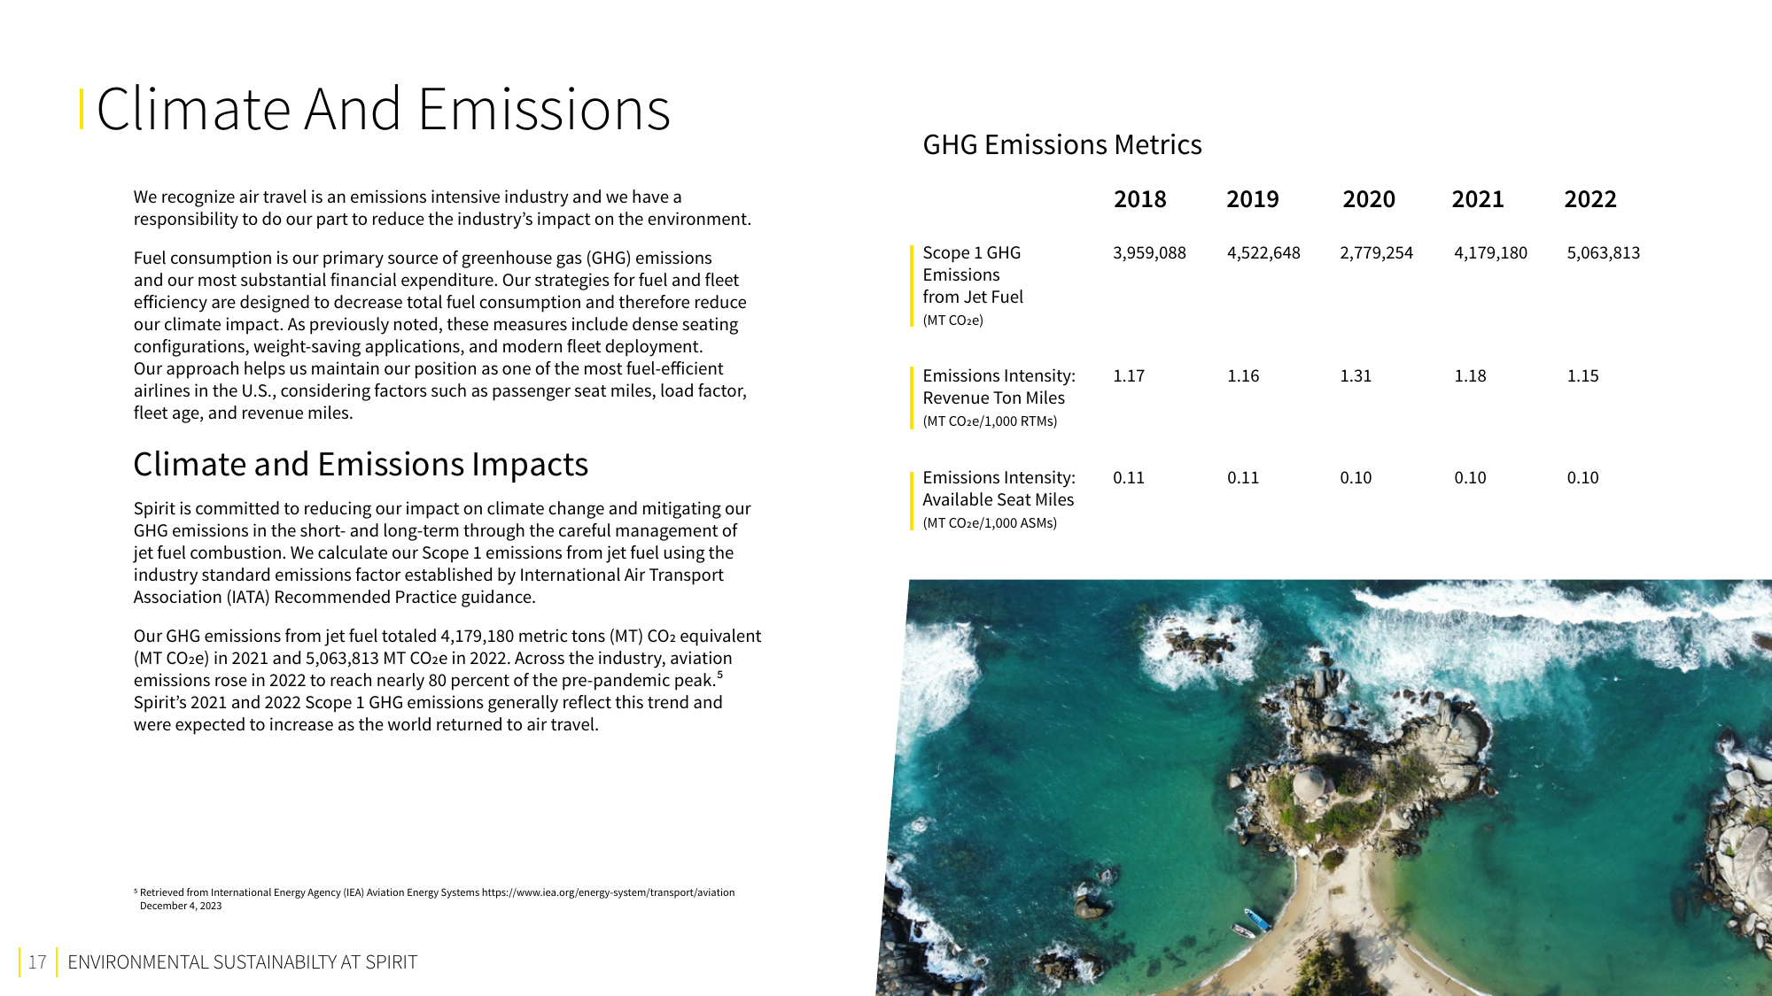
Task: Click footer text 'ENVIRONMENTAL SUSTAINABILTY AT SPIRIT'
Action: 242,962
